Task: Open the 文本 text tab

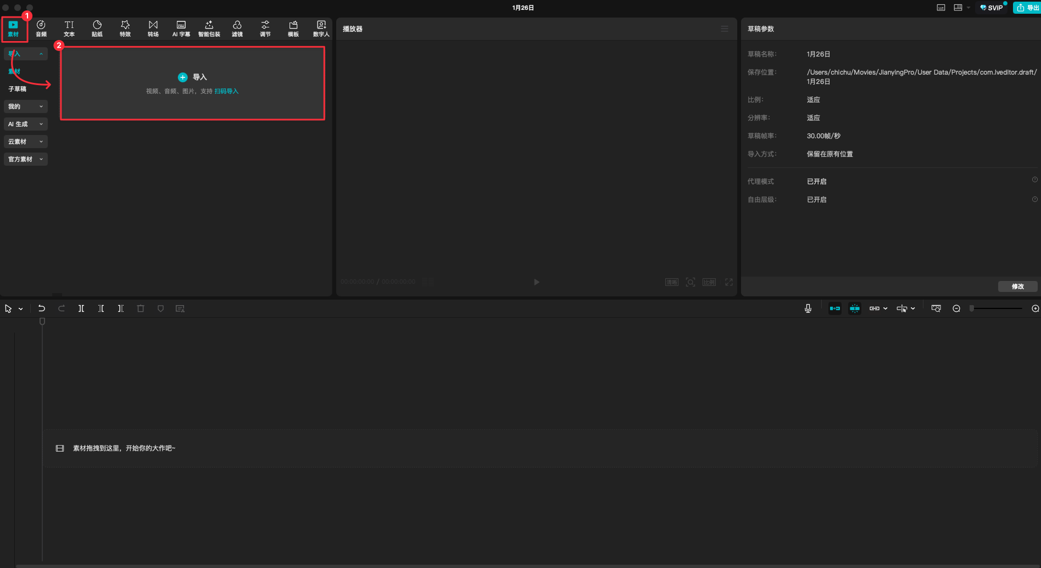Action: [x=69, y=29]
